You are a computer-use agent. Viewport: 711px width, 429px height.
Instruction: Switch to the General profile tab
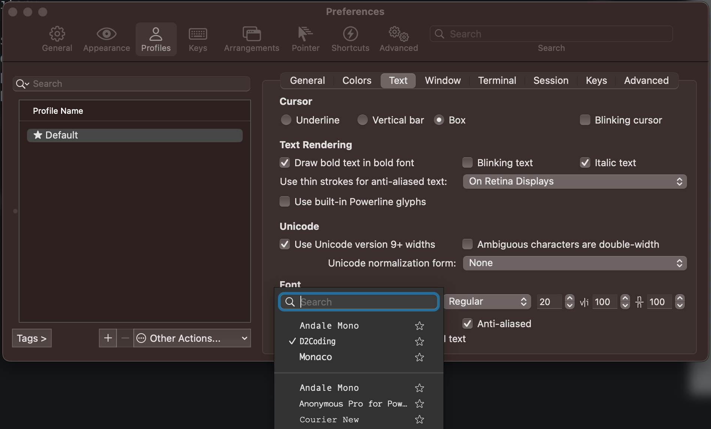(x=307, y=80)
